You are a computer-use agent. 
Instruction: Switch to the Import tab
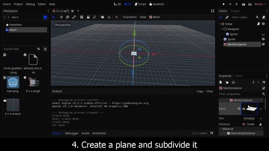[x=235, y=11]
